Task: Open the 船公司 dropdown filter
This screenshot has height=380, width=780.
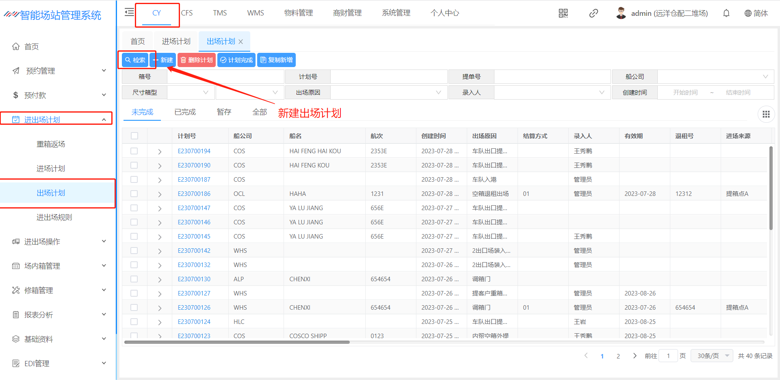Action: tap(715, 77)
